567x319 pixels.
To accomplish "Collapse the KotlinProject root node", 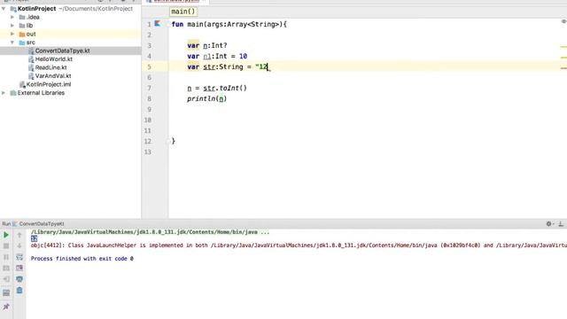I will tap(4, 9).
